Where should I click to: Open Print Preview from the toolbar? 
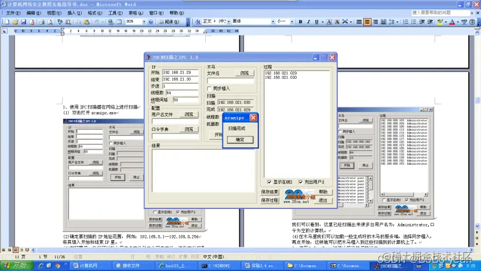(x=50, y=22)
